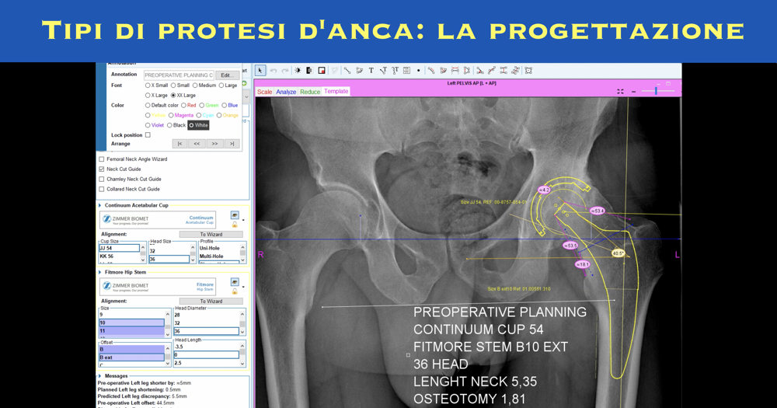Collapse the Continuum Acetabular Cup section
This screenshot has width=777, height=408.
pos(100,205)
